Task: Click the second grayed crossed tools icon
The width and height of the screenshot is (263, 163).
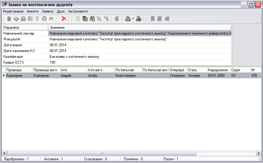Action: tap(106, 19)
